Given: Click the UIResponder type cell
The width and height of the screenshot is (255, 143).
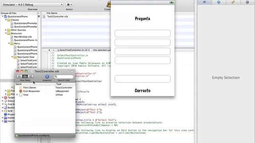Looking at the screenshot, I should pos(62,91).
